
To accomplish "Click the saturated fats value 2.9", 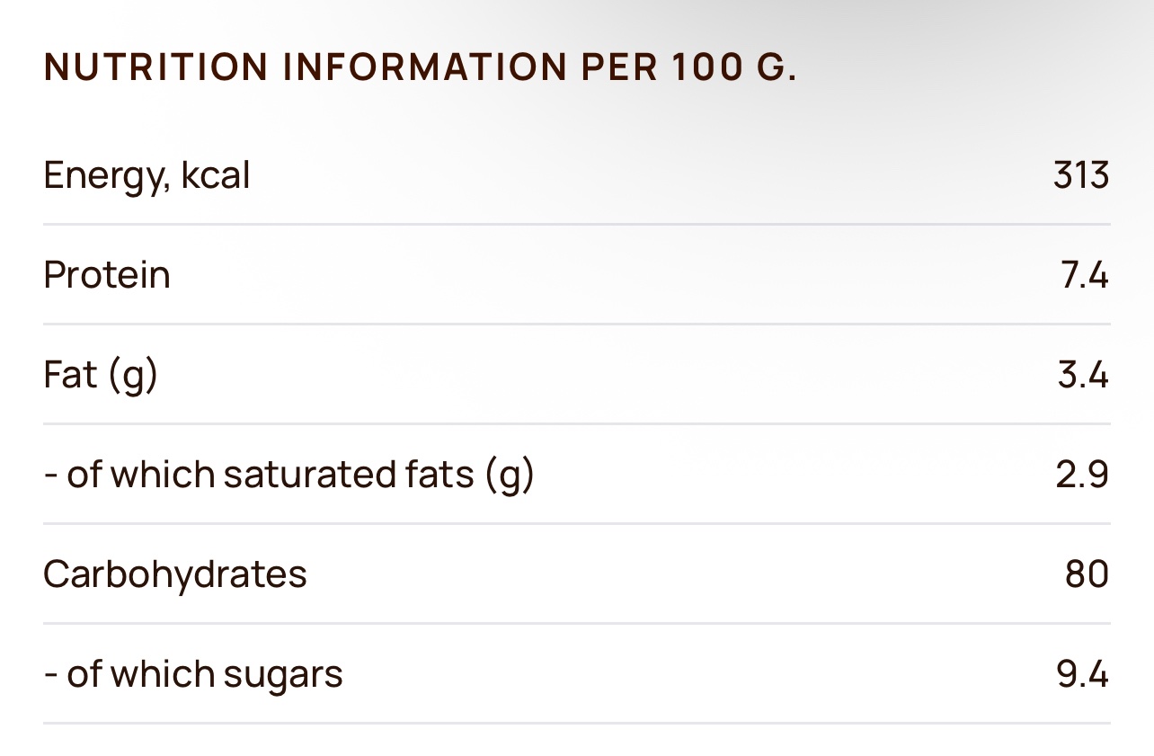I will pyautogui.click(x=1082, y=474).
